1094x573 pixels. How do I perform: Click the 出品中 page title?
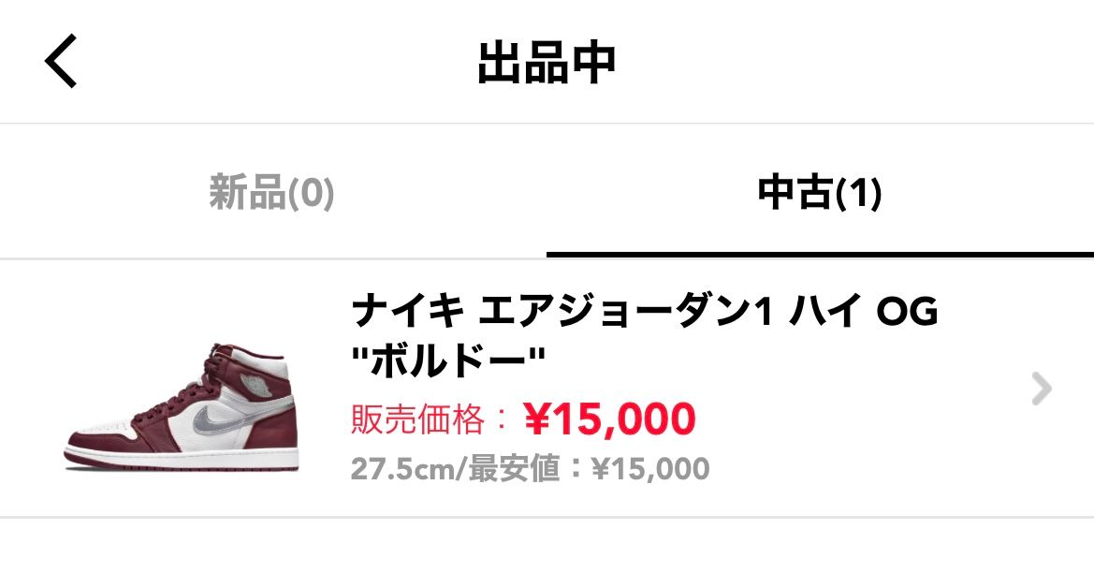click(x=547, y=62)
